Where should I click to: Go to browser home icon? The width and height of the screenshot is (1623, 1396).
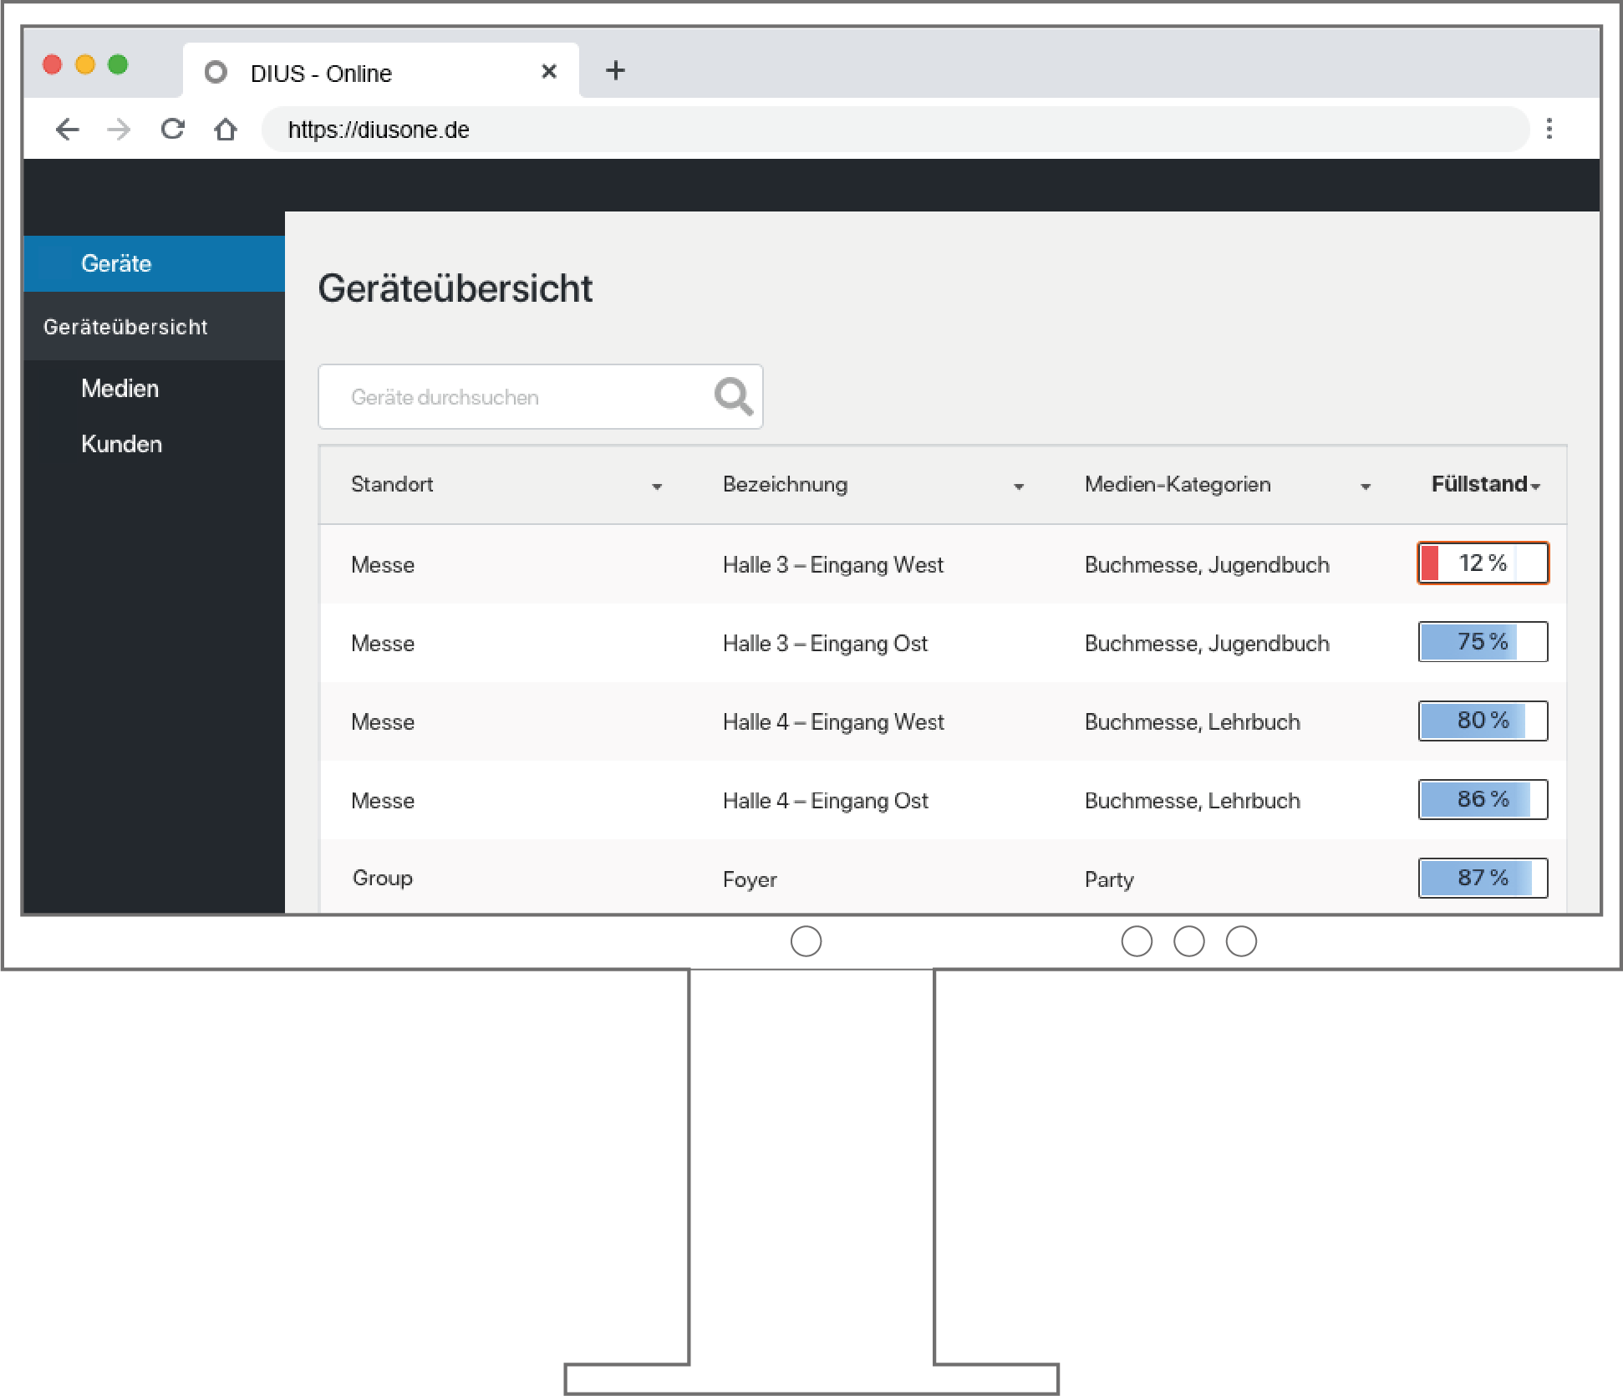(x=226, y=130)
